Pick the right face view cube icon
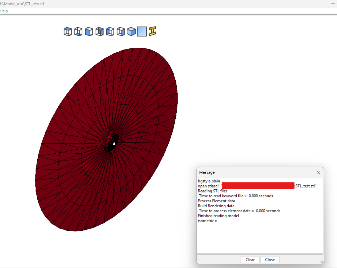This screenshot has height=268, width=337. [x=121, y=32]
